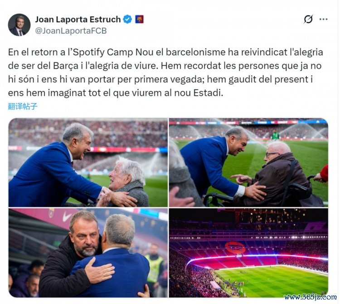Click the tweet text mentioning Spotify Camp Nou
Screen dimensions: 340x304
click(x=165, y=72)
